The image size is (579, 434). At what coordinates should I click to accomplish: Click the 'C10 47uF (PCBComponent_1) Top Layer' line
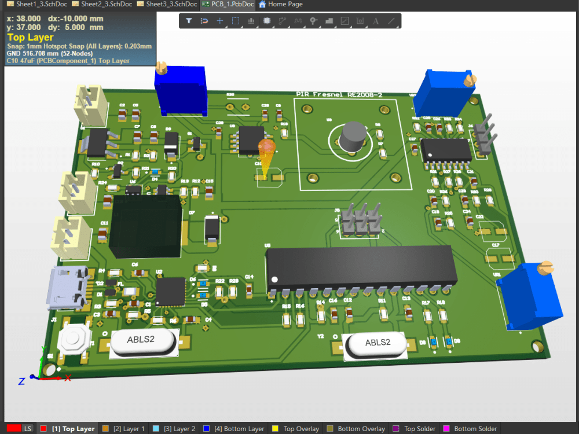(x=68, y=61)
